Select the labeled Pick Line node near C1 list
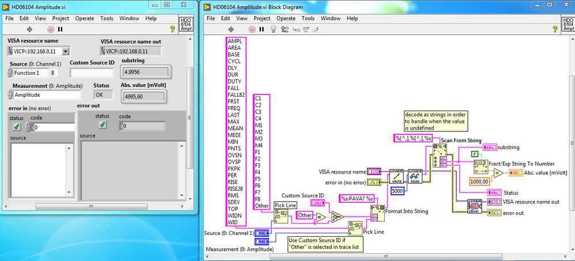This screenshot has height=261, width=575. tap(281, 216)
